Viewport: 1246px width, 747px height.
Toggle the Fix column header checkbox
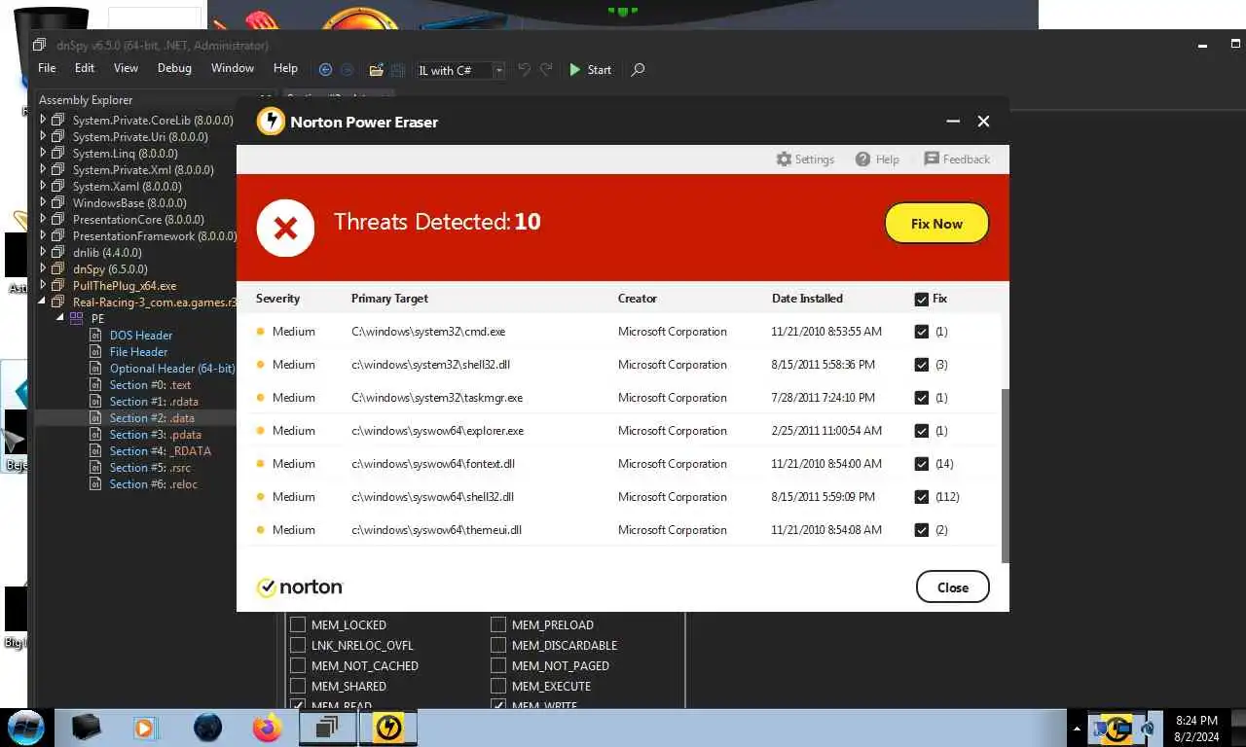point(922,299)
